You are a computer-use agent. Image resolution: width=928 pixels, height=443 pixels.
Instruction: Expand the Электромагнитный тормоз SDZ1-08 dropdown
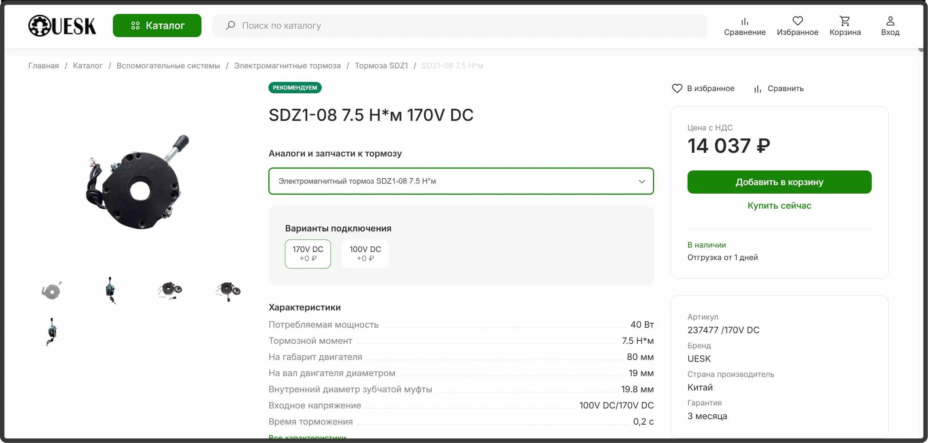[461, 181]
